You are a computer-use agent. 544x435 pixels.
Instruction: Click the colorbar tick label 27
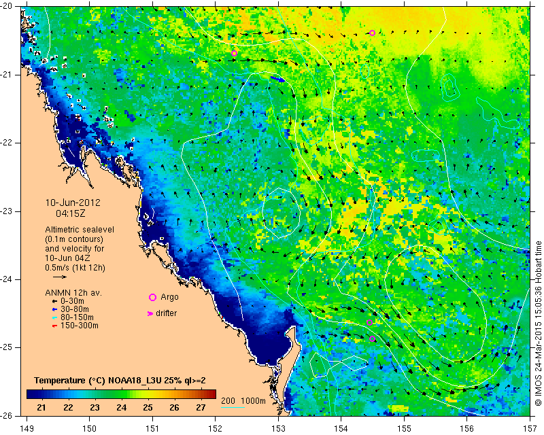tap(201, 408)
